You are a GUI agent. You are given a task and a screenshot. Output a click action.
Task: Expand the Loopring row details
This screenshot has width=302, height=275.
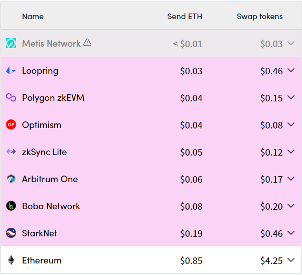click(291, 70)
